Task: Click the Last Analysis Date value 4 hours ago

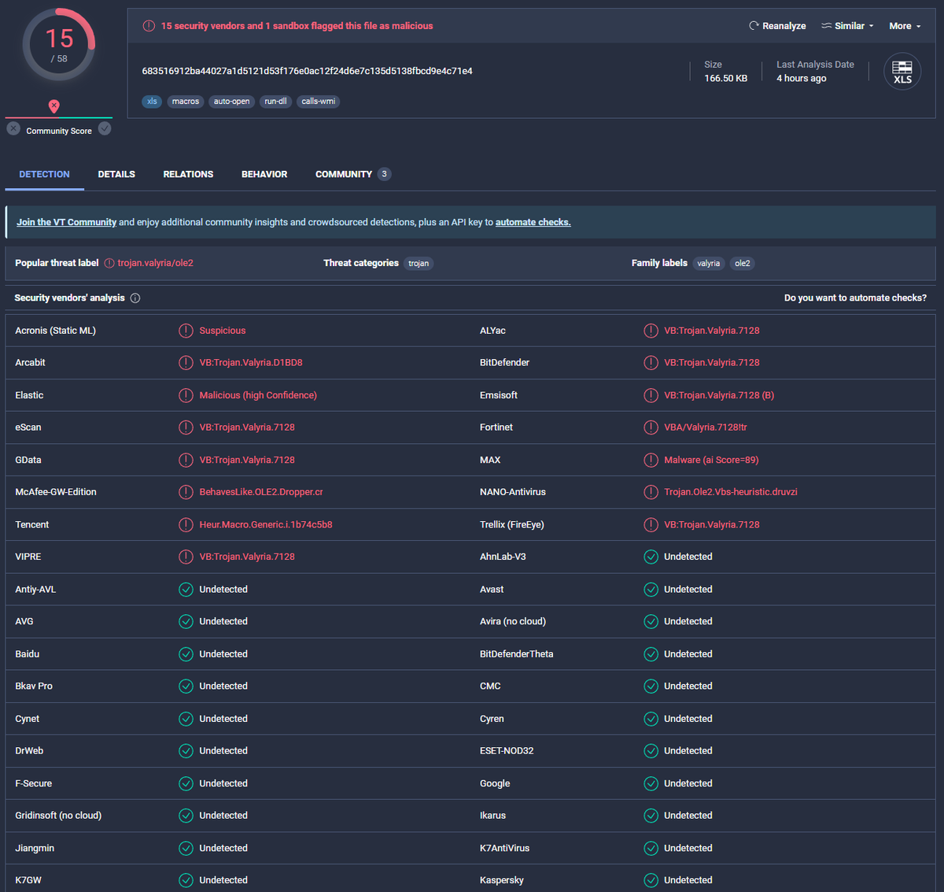Action: click(x=802, y=79)
